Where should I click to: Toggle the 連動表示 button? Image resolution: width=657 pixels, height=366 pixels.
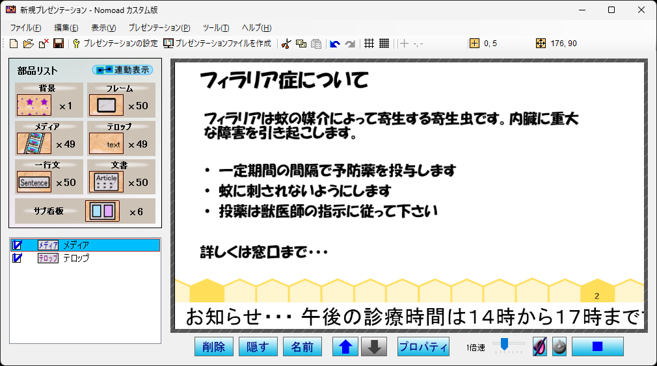tap(123, 70)
